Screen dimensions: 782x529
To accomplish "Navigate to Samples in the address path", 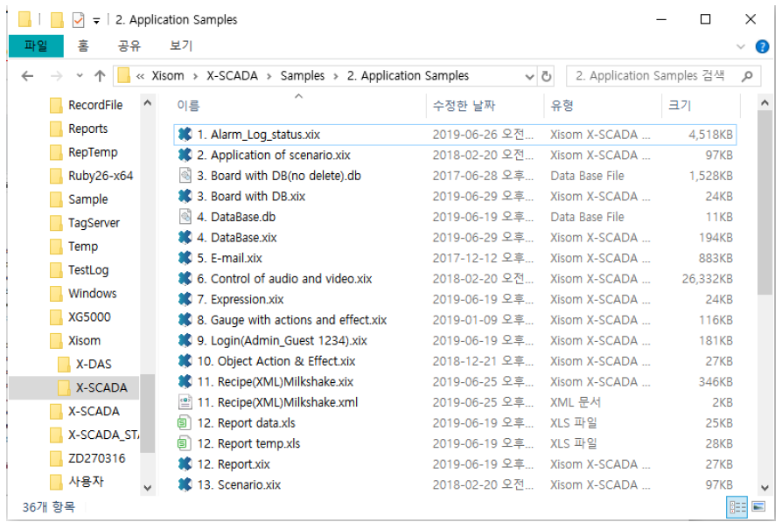I will 303,76.
